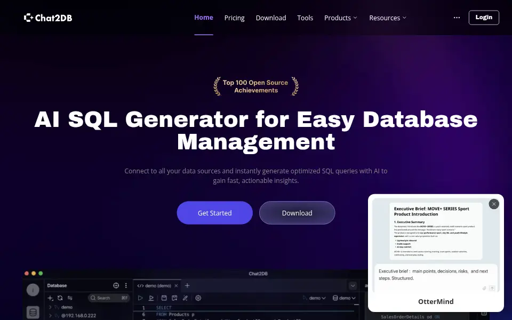
Task: Select Download in the top navigation
Action: (x=271, y=18)
